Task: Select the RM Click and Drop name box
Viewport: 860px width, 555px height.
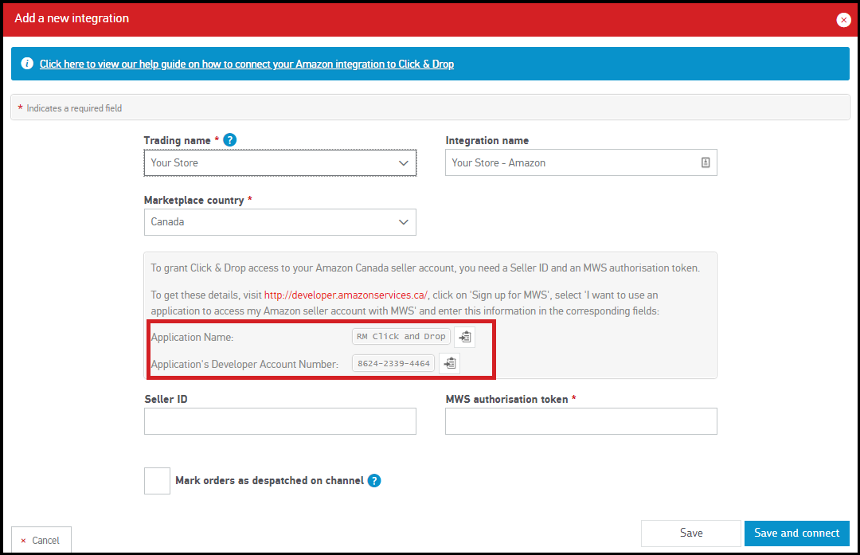Action: [x=401, y=337]
